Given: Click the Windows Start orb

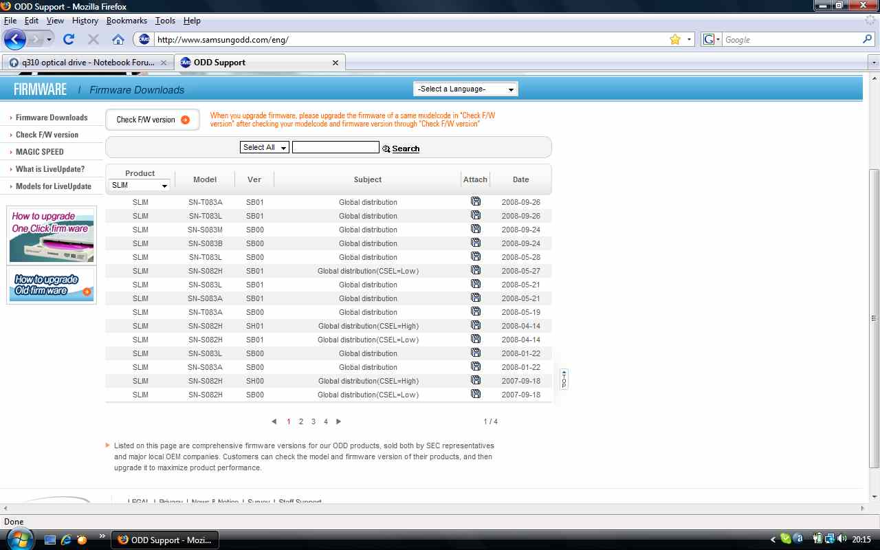Looking at the screenshot, I should coord(20,540).
